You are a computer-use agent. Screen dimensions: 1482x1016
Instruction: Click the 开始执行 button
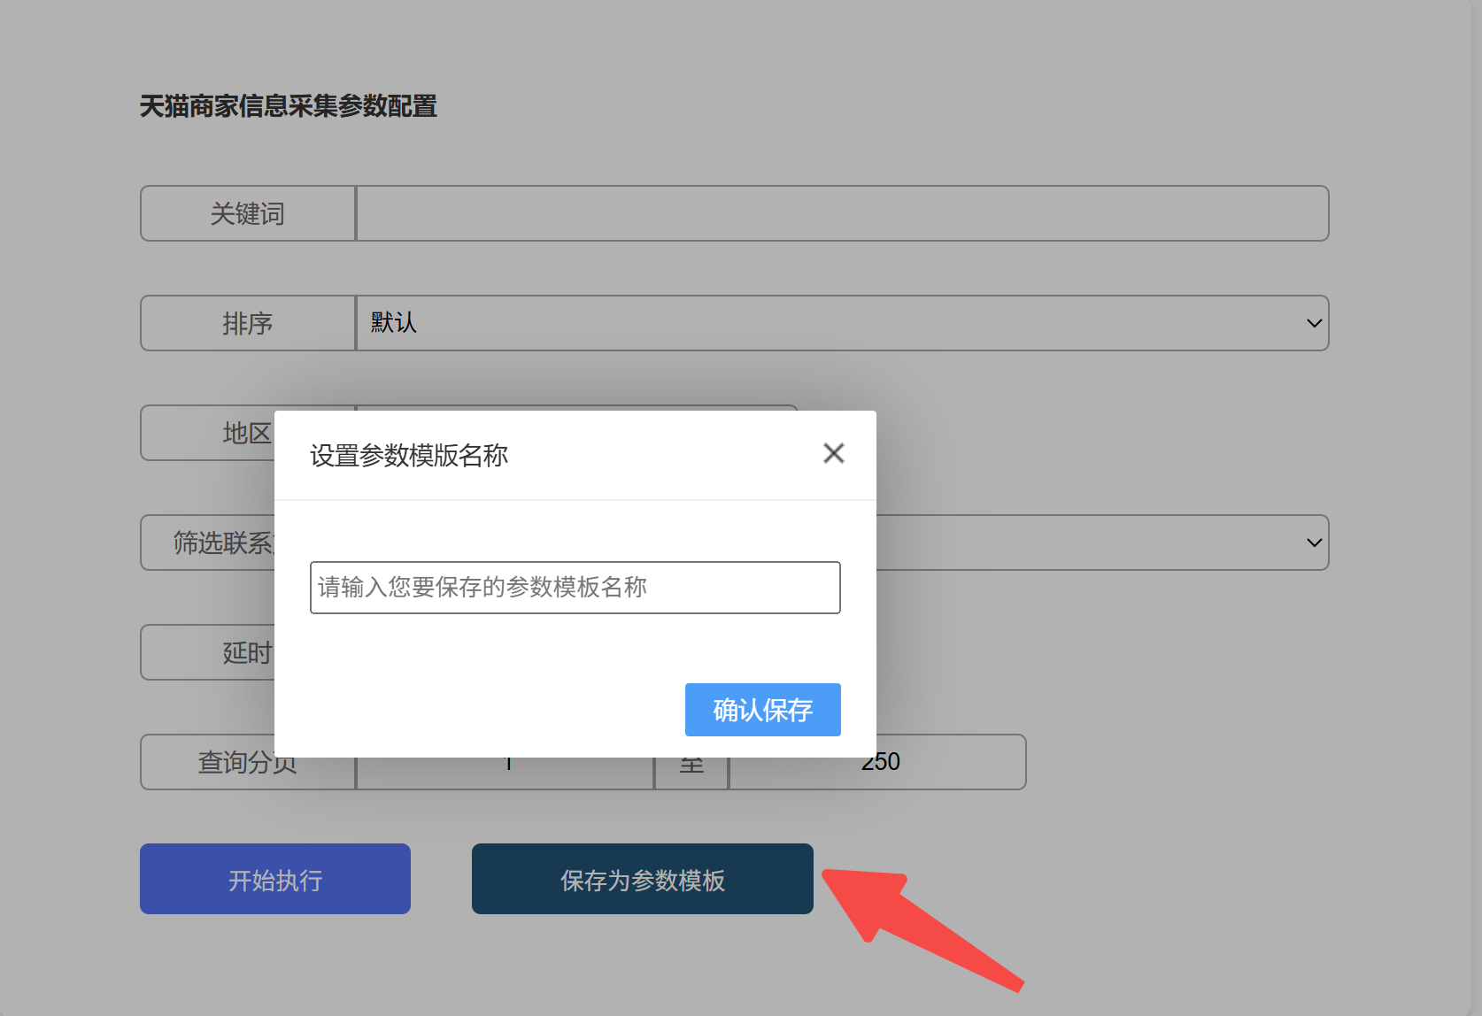click(x=275, y=879)
